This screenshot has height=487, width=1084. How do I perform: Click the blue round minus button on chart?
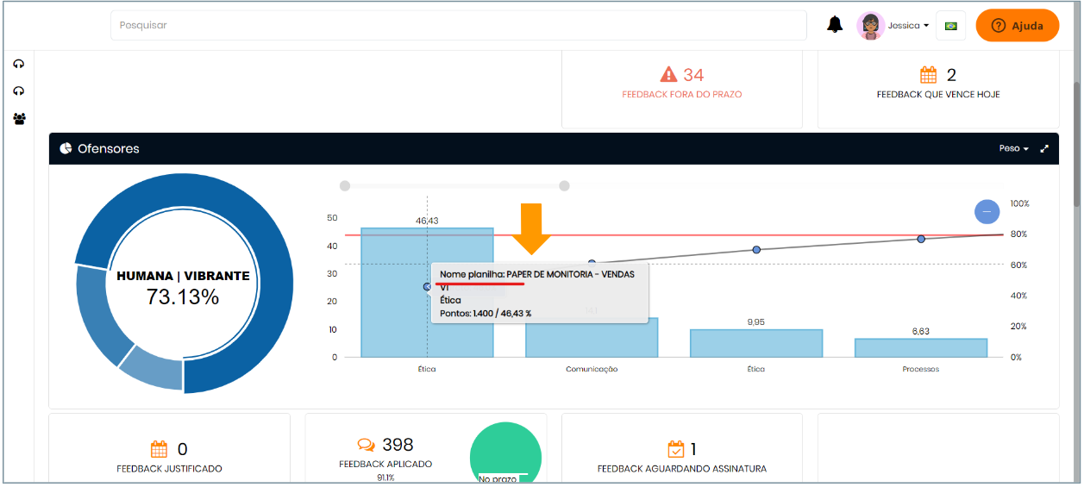tap(987, 212)
